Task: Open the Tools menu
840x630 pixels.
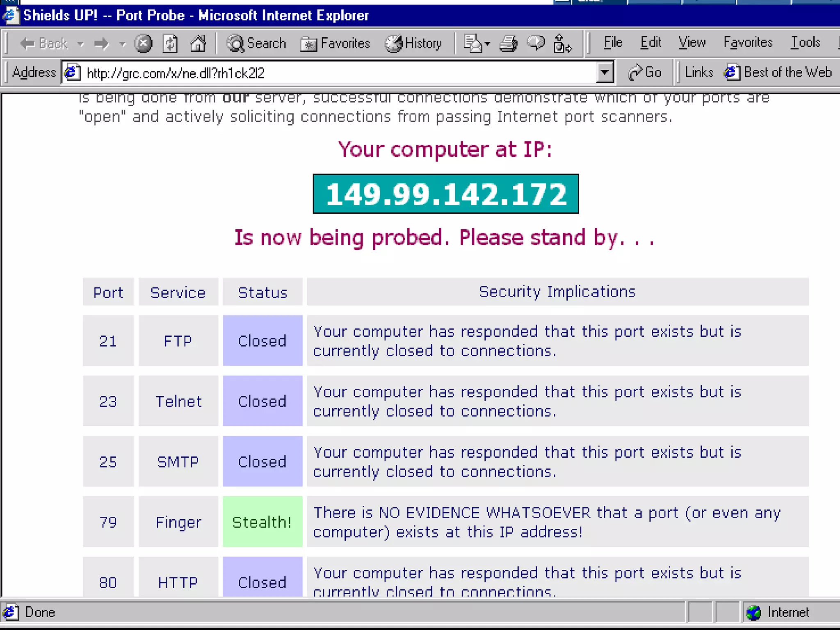Action: [x=805, y=43]
